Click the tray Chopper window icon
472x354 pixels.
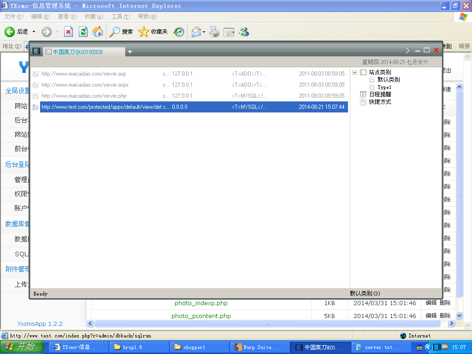coord(437,347)
